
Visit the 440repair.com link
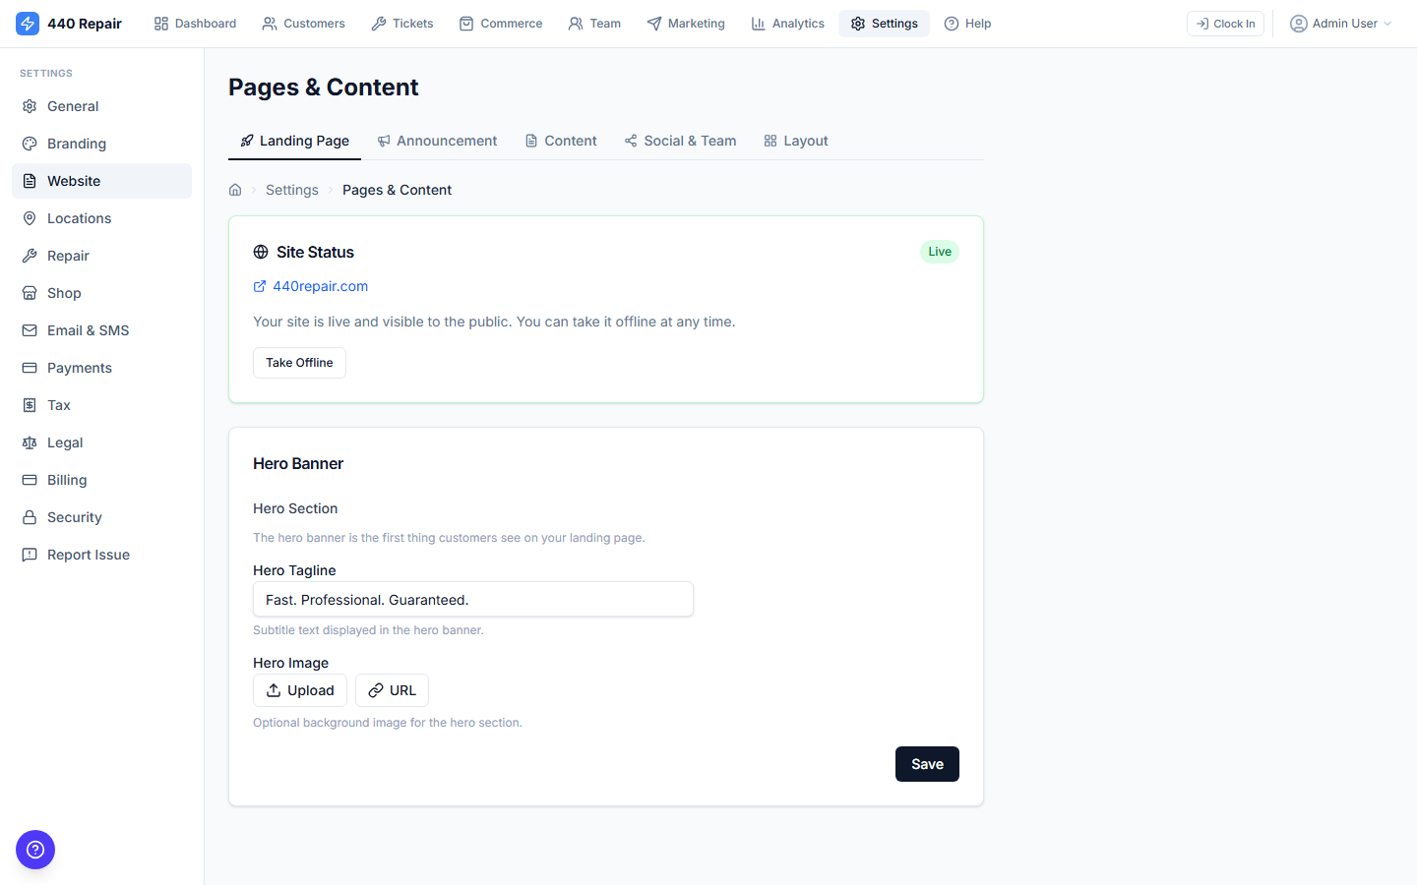coord(320,285)
